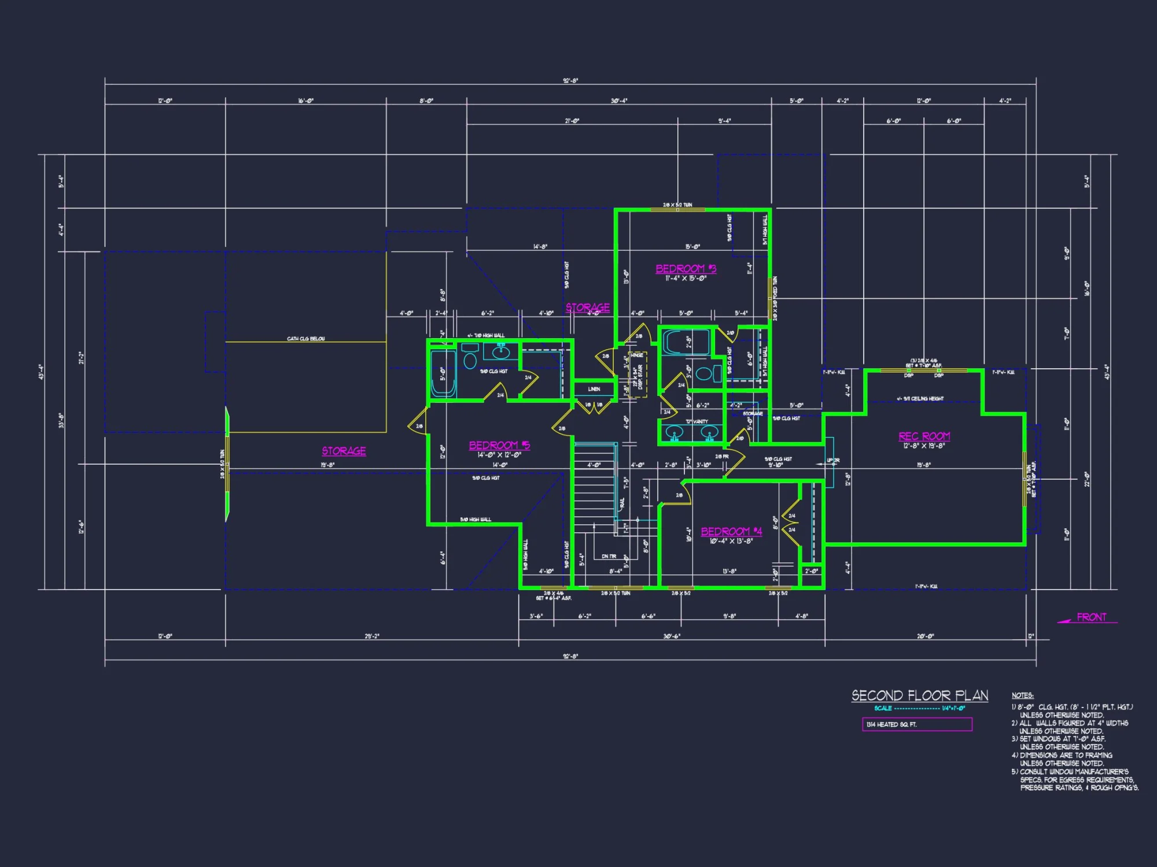Screen dimensions: 1157x867
Task: Select the bathtub in Bedroom #5's bathroom
Action: [443, 373]
